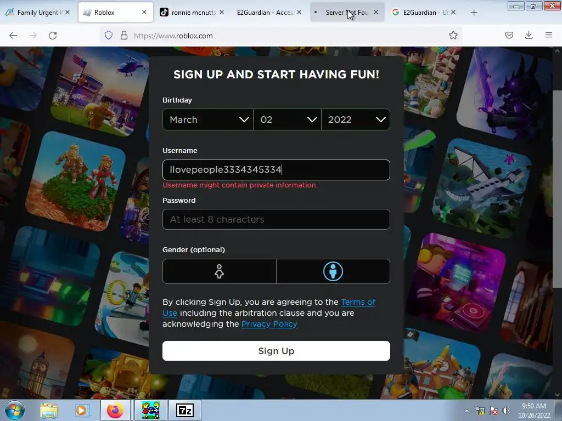Close the Google E2Guardian tab
The height and width of the screenshot is (421, 562).
pos(453,12)
